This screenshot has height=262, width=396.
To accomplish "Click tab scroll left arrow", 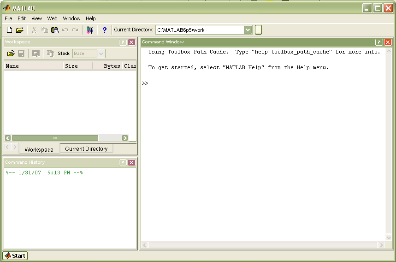I will [x=7, y=147].
